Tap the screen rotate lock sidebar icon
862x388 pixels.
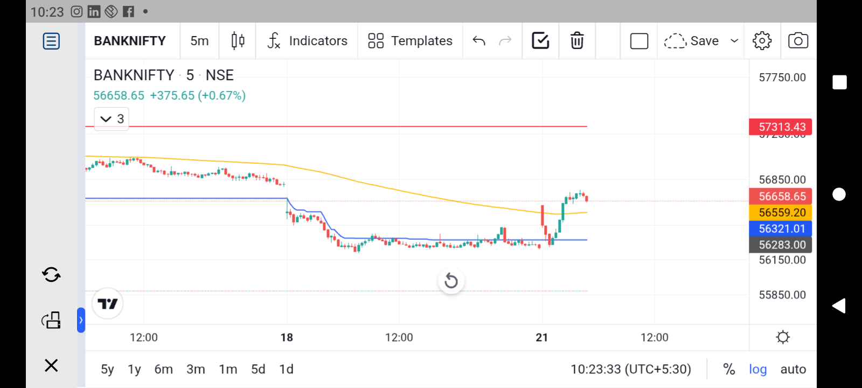pos(51,320)
